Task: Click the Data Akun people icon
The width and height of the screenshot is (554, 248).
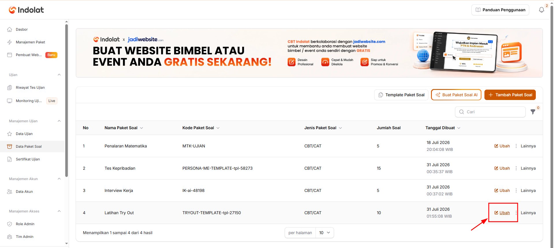Action: point(10,192)
